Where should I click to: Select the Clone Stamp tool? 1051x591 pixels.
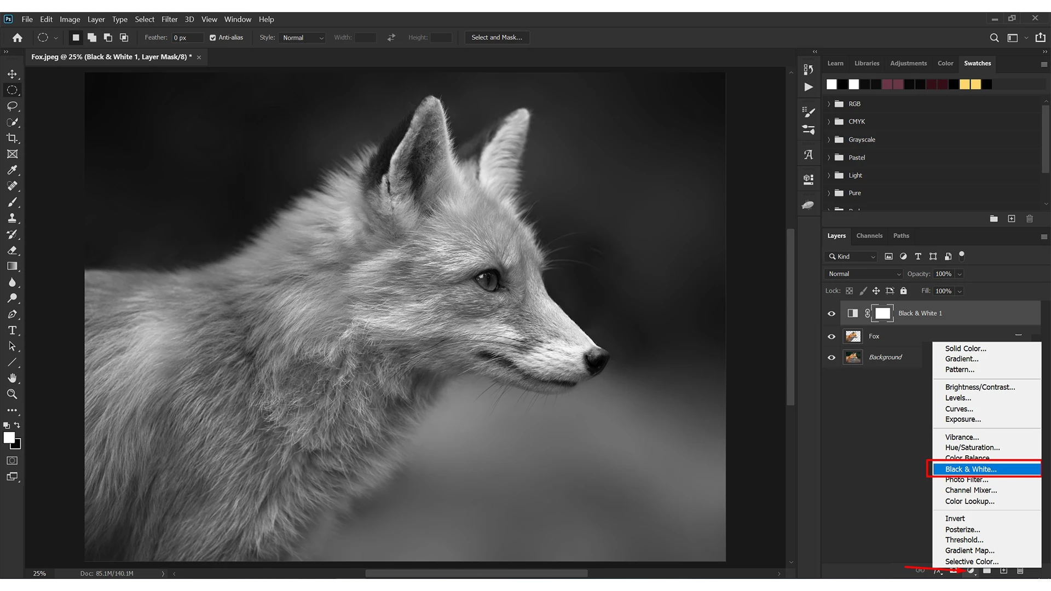point(12,218)
